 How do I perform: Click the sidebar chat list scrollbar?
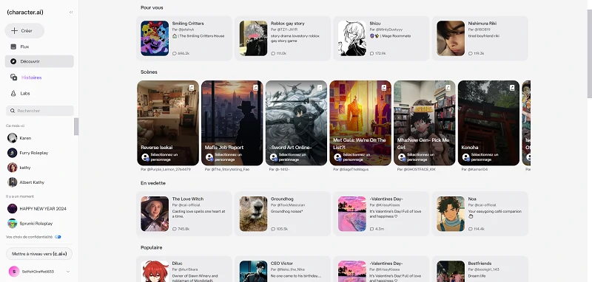click(76, 126)
